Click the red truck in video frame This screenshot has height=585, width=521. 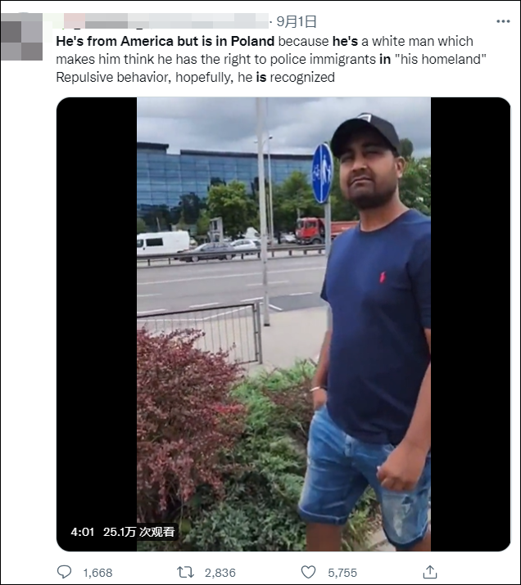(x=324, y=230)
